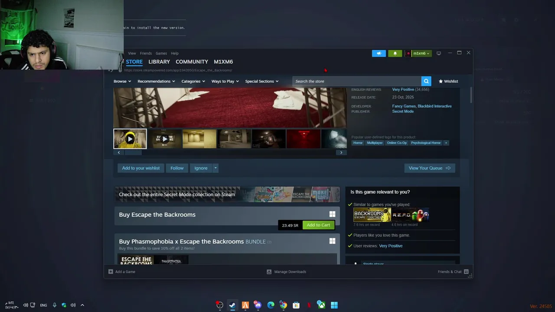The height and width of the screenshot is (312, 555).
Task: Switch to the COMMUNITY tab
Action: point(192,62)
